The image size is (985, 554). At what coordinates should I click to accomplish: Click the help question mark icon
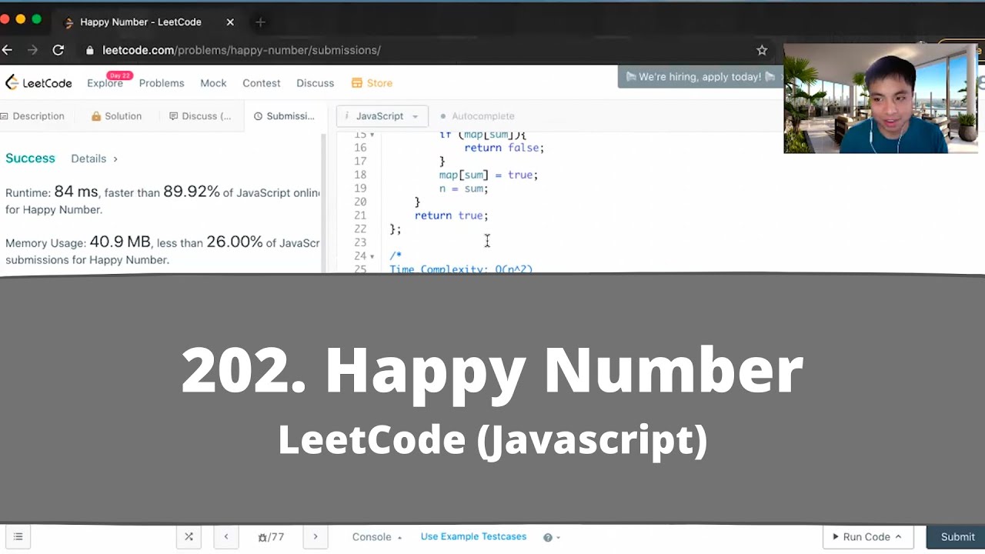(x=548, y=538)
